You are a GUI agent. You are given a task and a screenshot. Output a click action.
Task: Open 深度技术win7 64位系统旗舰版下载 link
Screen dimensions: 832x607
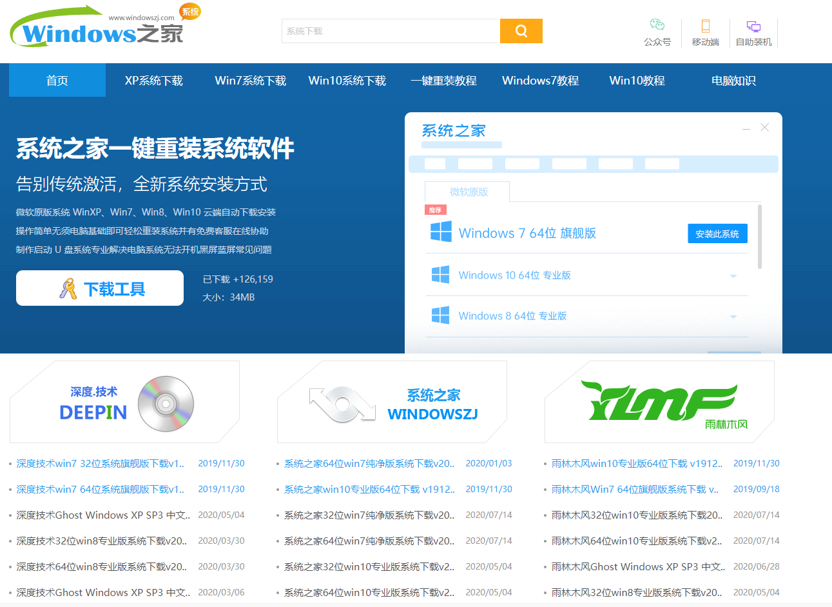point(101,489)
